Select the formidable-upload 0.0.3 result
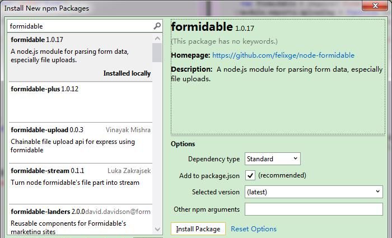 tap(81, 143)
